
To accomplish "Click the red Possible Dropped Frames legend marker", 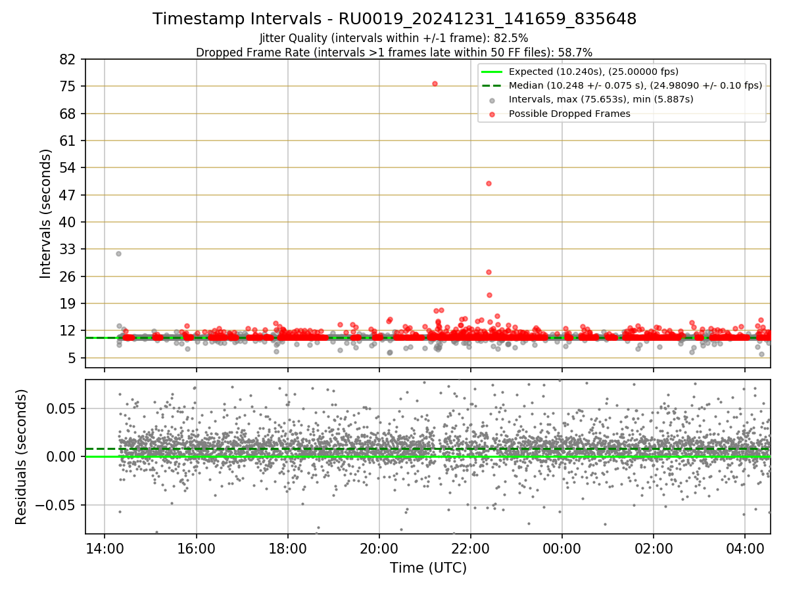I will tap(492, 114).
